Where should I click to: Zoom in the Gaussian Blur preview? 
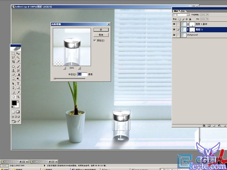tap(79, 68)
